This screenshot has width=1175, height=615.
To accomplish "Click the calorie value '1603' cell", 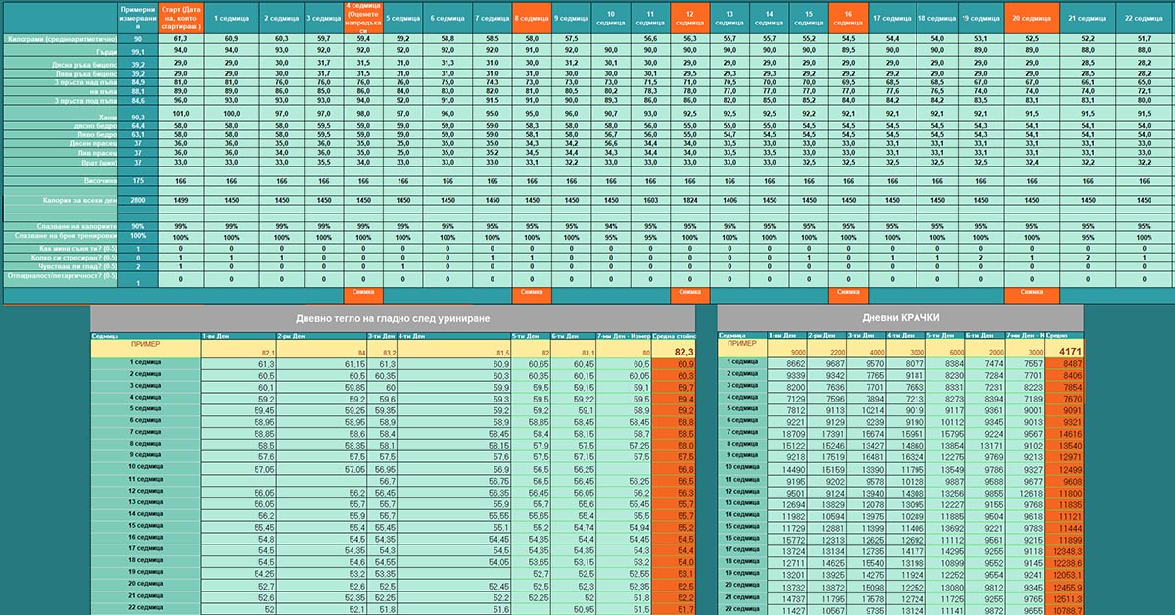I will point(649,199).
